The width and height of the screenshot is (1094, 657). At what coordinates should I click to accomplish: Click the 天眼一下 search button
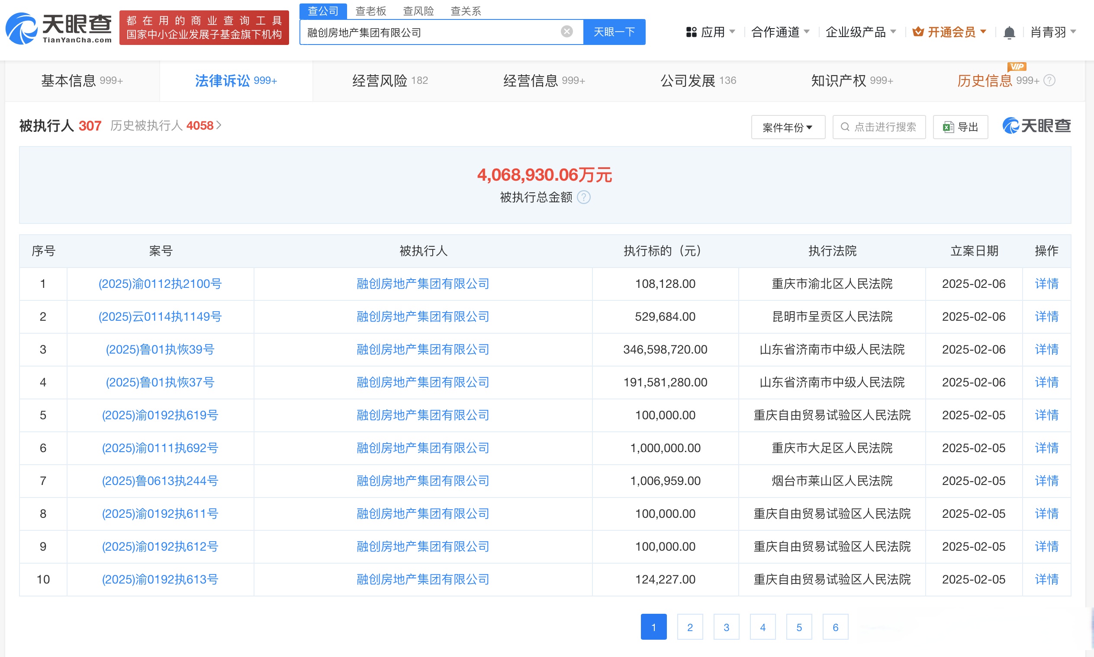pos(614,32)
